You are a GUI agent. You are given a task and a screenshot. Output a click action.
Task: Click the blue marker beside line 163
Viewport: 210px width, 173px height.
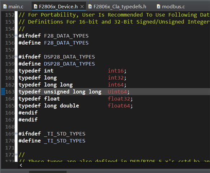[x=3, y=92]
